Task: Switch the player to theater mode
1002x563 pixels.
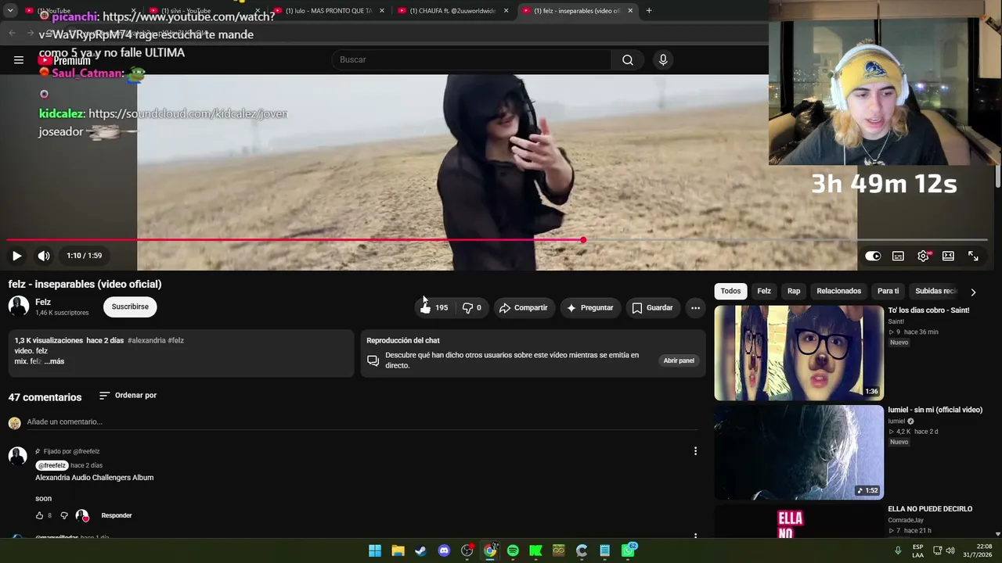Action: coord(948,256)
